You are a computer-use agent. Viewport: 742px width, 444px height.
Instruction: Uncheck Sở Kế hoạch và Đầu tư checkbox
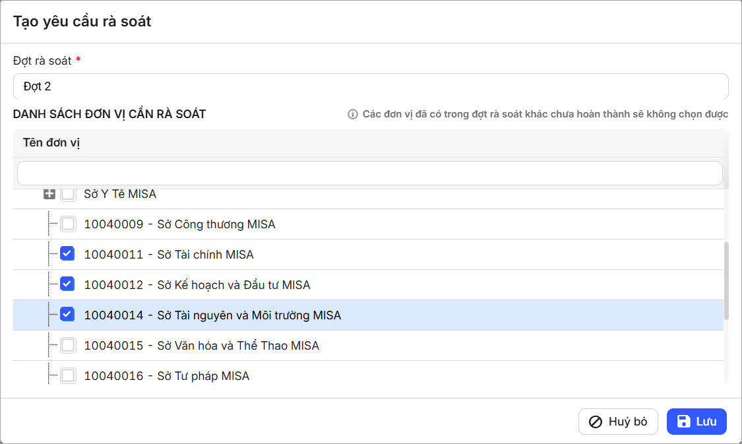[67, 284]
